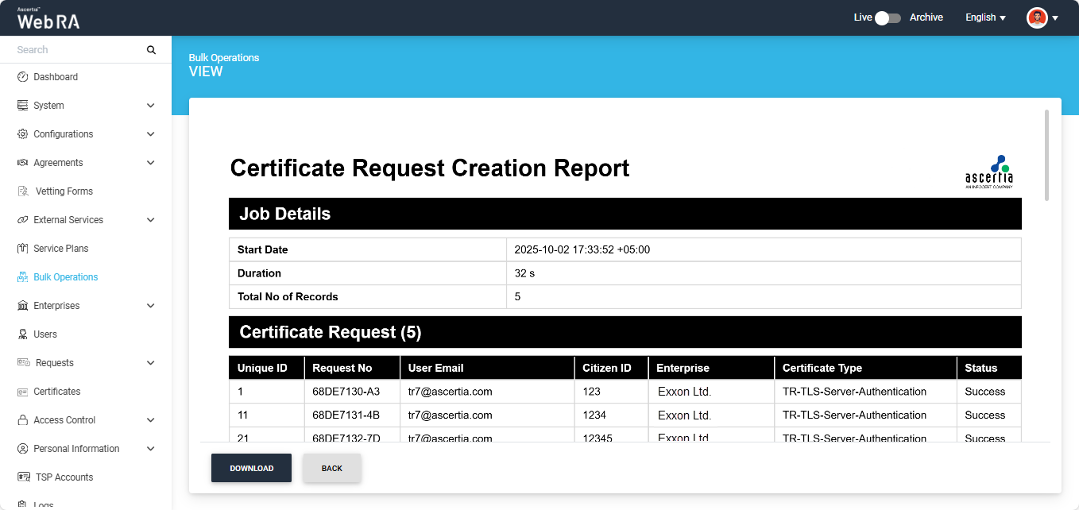Click the user avatar in header
Screen dimensions: 1079x510
(1037, 17)
